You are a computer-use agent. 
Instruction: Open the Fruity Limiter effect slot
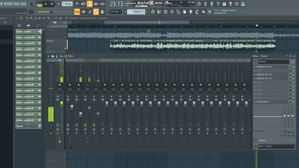point(263,102)
